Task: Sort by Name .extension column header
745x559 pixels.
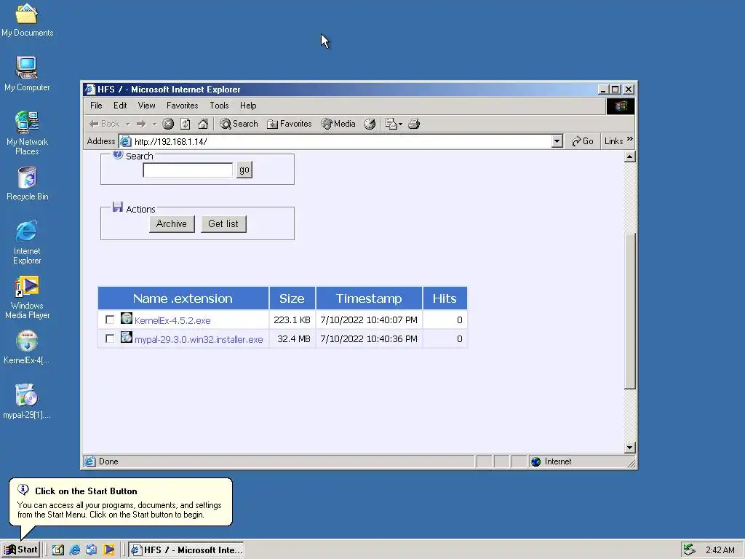Action: [x=183, y=298]
